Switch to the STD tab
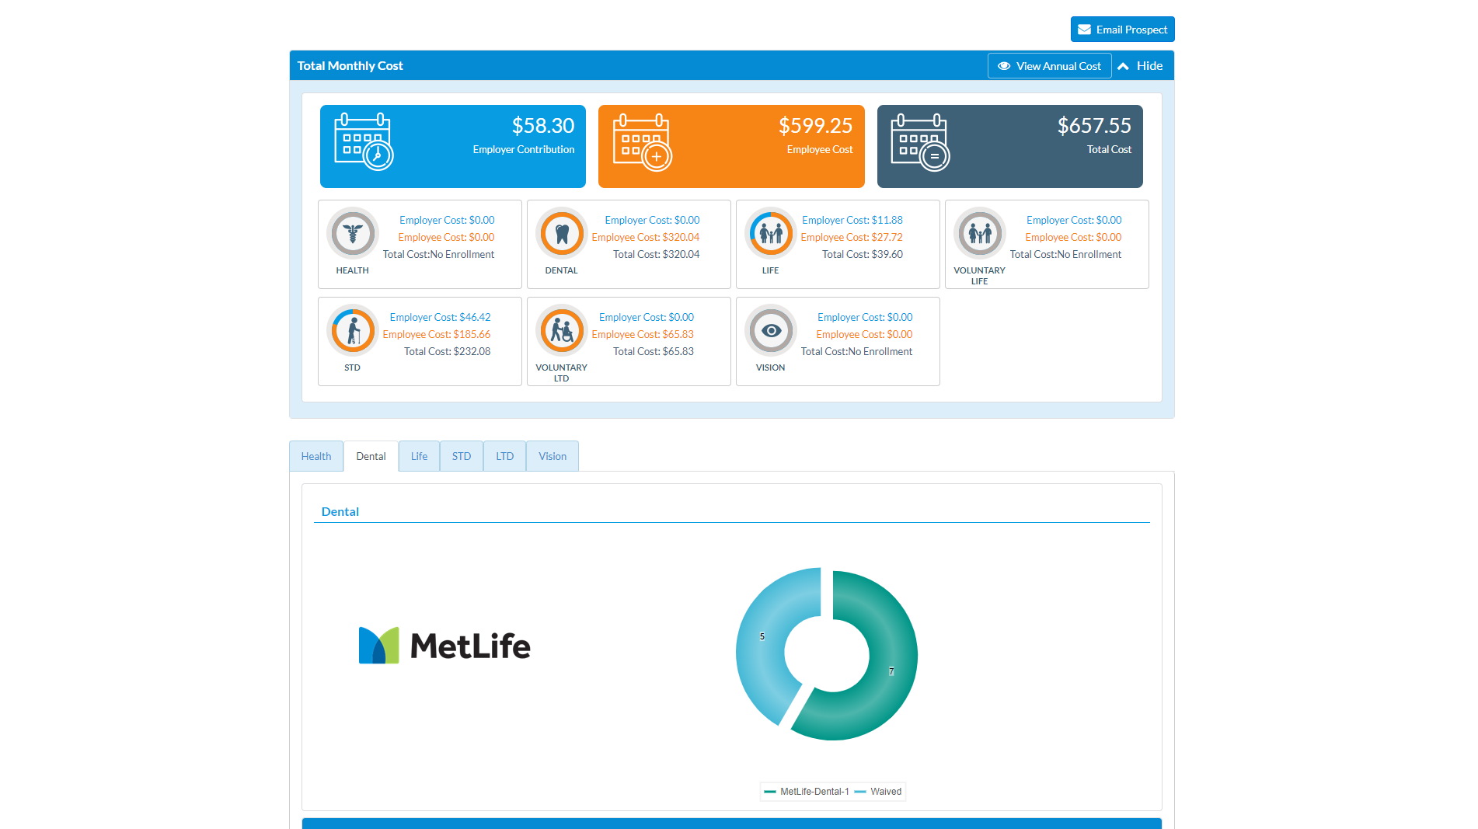This screenshot has width=1478, height=829. 462,456
